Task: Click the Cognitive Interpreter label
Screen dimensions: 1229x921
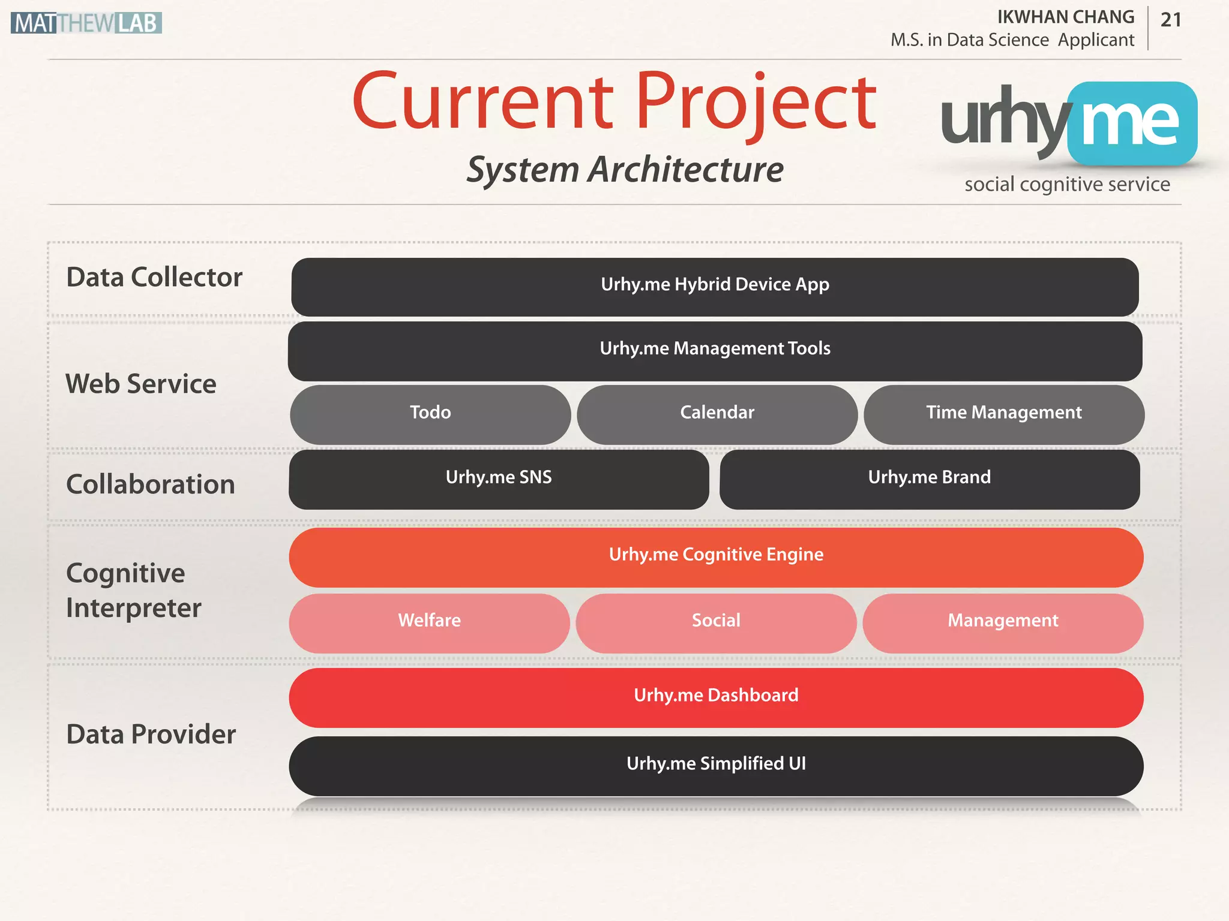Action: click(133, 591)
